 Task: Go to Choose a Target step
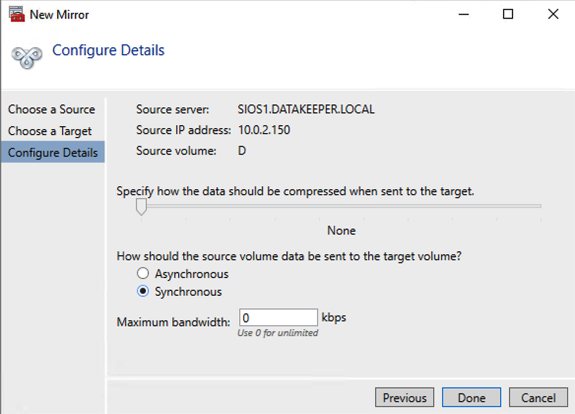pyautogui.click(x=50, y=131)
